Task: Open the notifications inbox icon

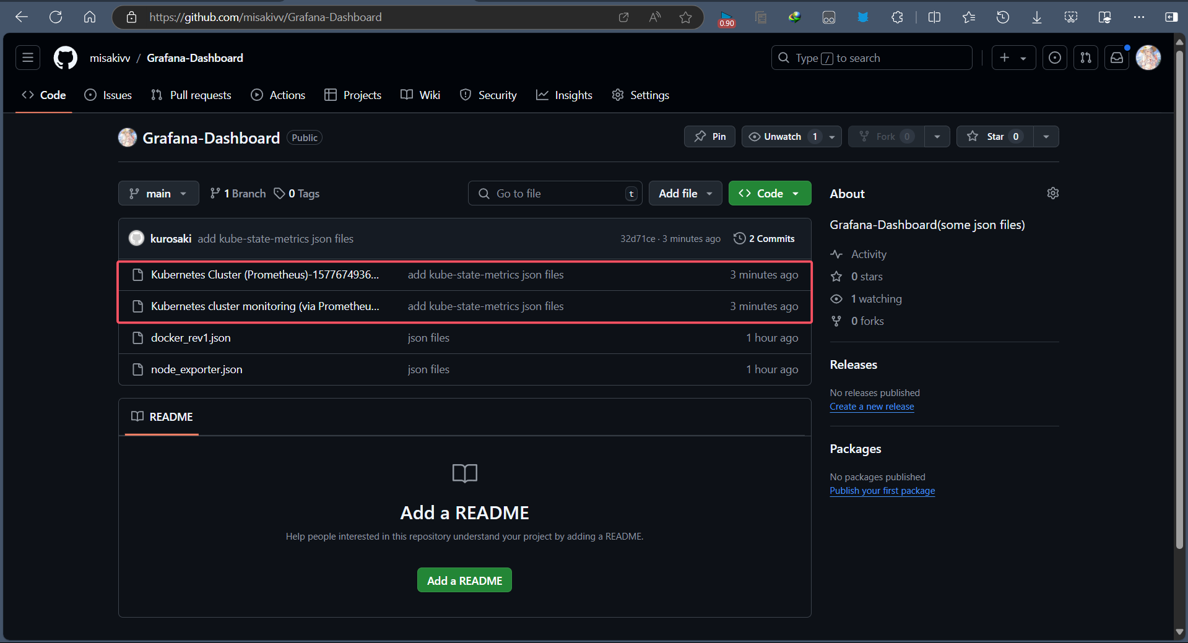Action: (x=1117, y=58)
